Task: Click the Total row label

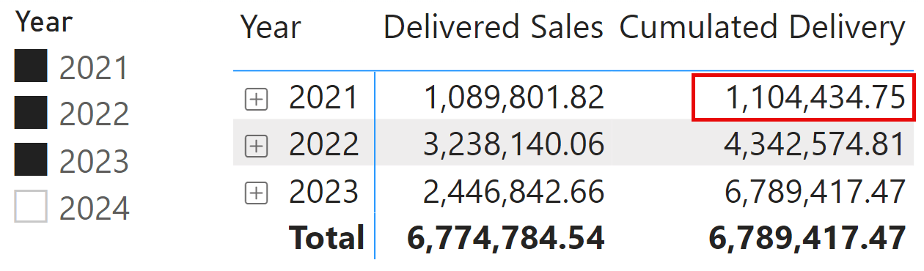Action: pyautogui.click(x=326, y=237)
